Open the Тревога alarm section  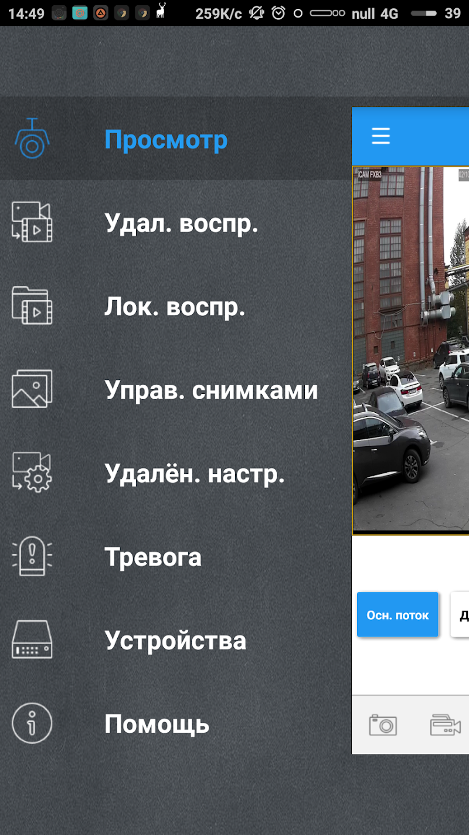click(x=154, y=557)
